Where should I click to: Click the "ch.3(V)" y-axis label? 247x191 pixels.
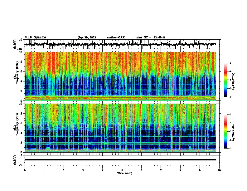[15, 160]
